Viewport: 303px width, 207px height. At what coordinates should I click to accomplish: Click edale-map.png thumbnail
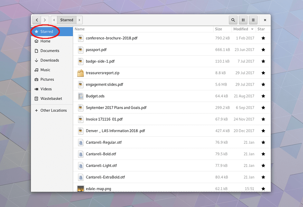pyautogui.click(x=81, y=189)
